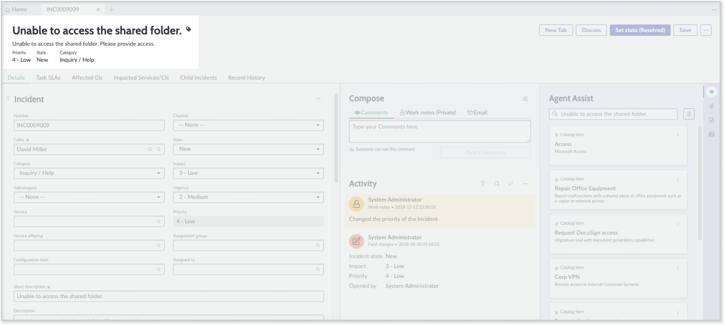Screen dimensions: 725x325
Task: Open the Caller record lookup magnifier
Action: [159, 149]
